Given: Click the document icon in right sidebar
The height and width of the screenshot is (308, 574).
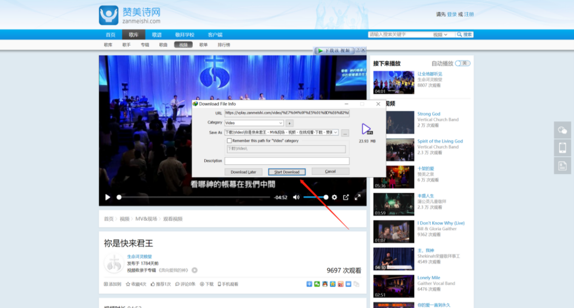Looking at the screenshot, I should tap(562, 166).
